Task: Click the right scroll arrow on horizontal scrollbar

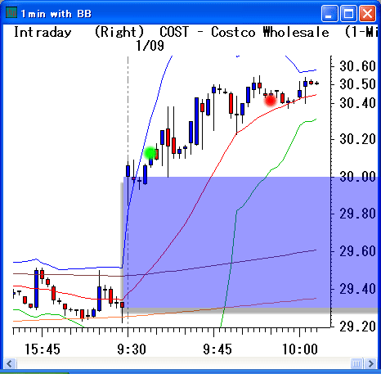Action: (371, 363)
